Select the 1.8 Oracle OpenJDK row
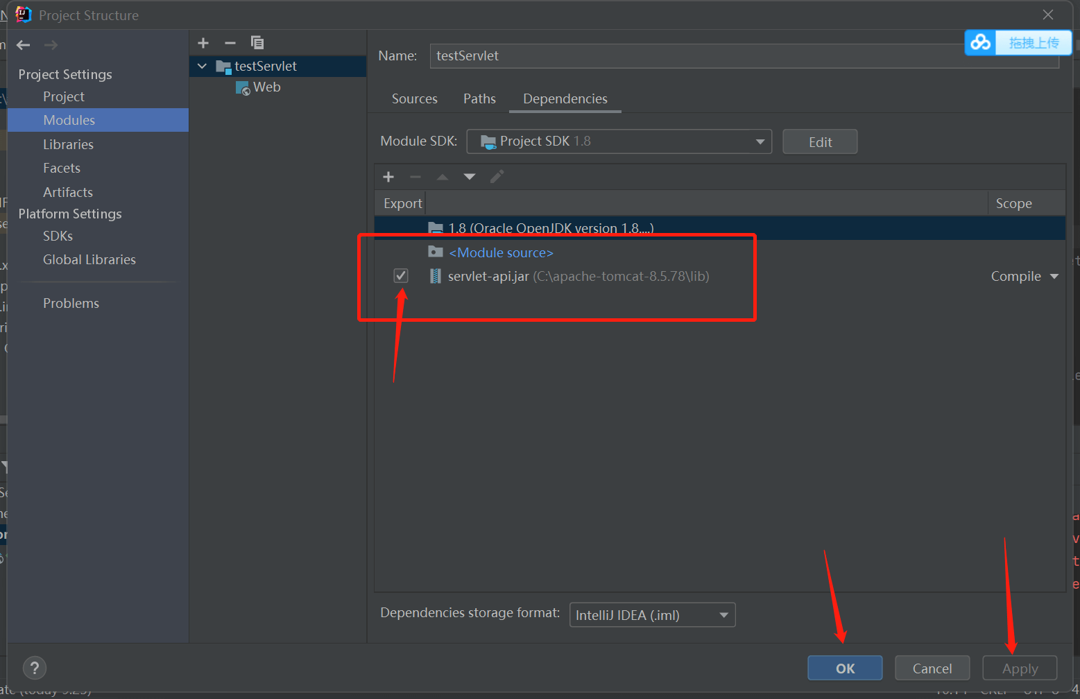Screen dimensions: 1080x699 pyautogui.click(x=719, y=228)
